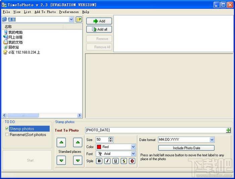Toggle the Outline O style button
This screenshot has width=235, height=179.
click(x=132, y=161)
